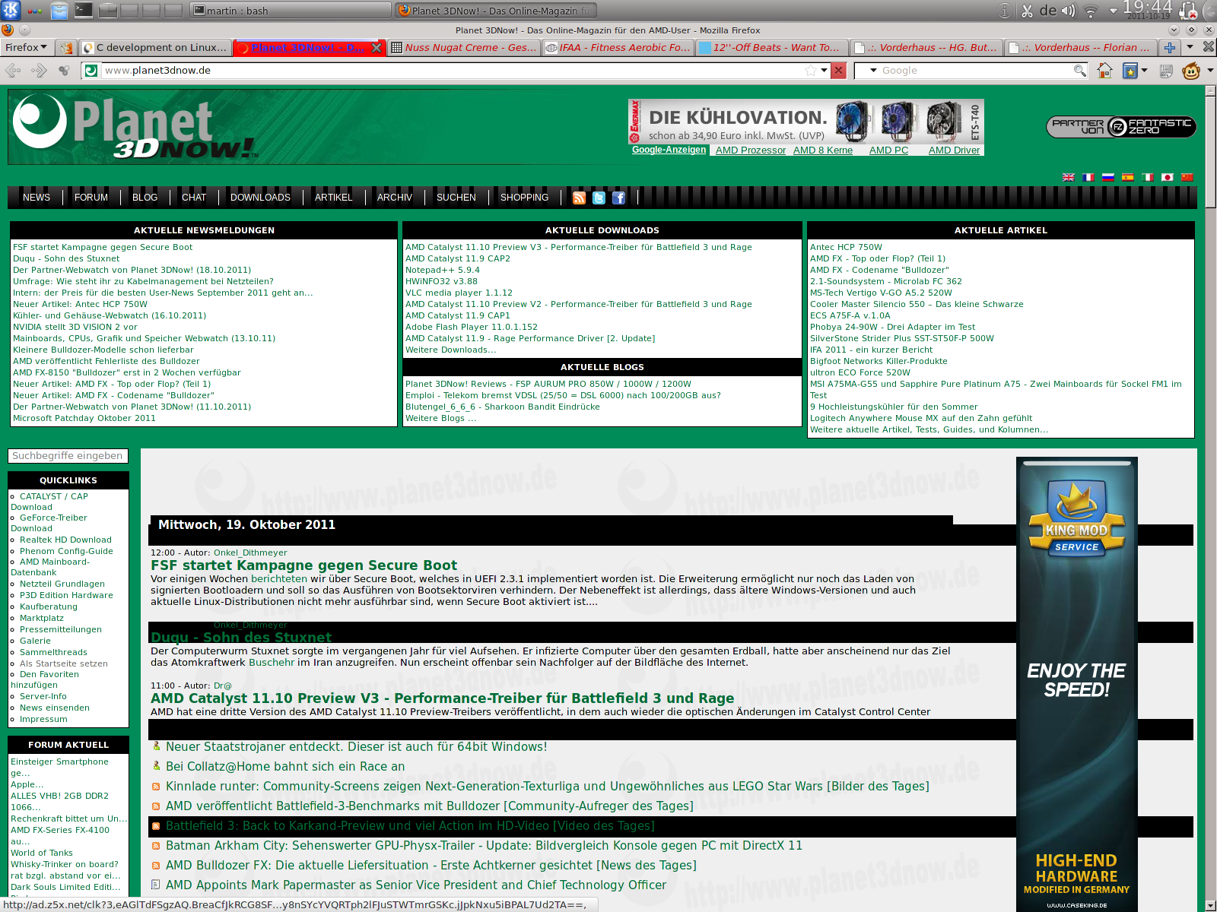Image resolution: width=1217 pixels, height=912 pixels.
Task: Click the Suchbegriffe eingeben search field
Action: pyautogui.click(x=68, y=456)
